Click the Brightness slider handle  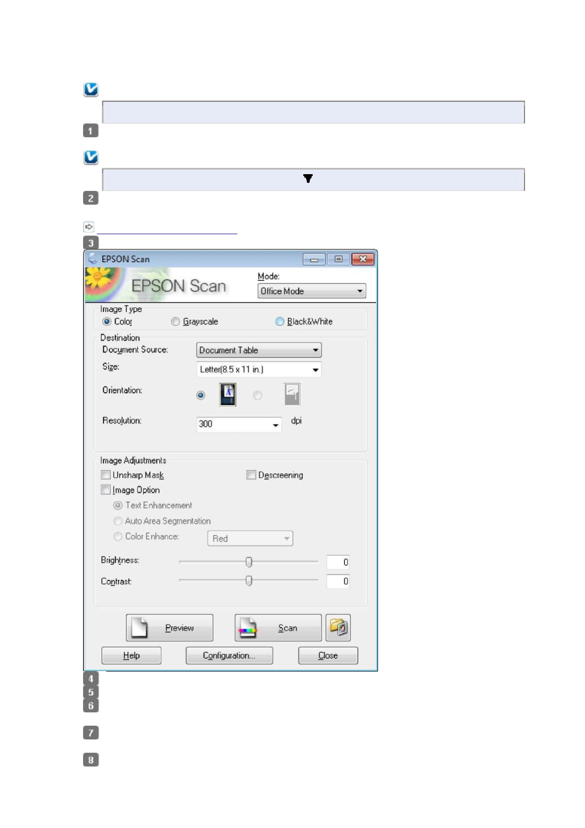click(249, 562)
